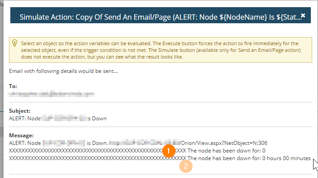Click the first row of X characters
This screenshot has width=318, height=178.
pos(97,151)
